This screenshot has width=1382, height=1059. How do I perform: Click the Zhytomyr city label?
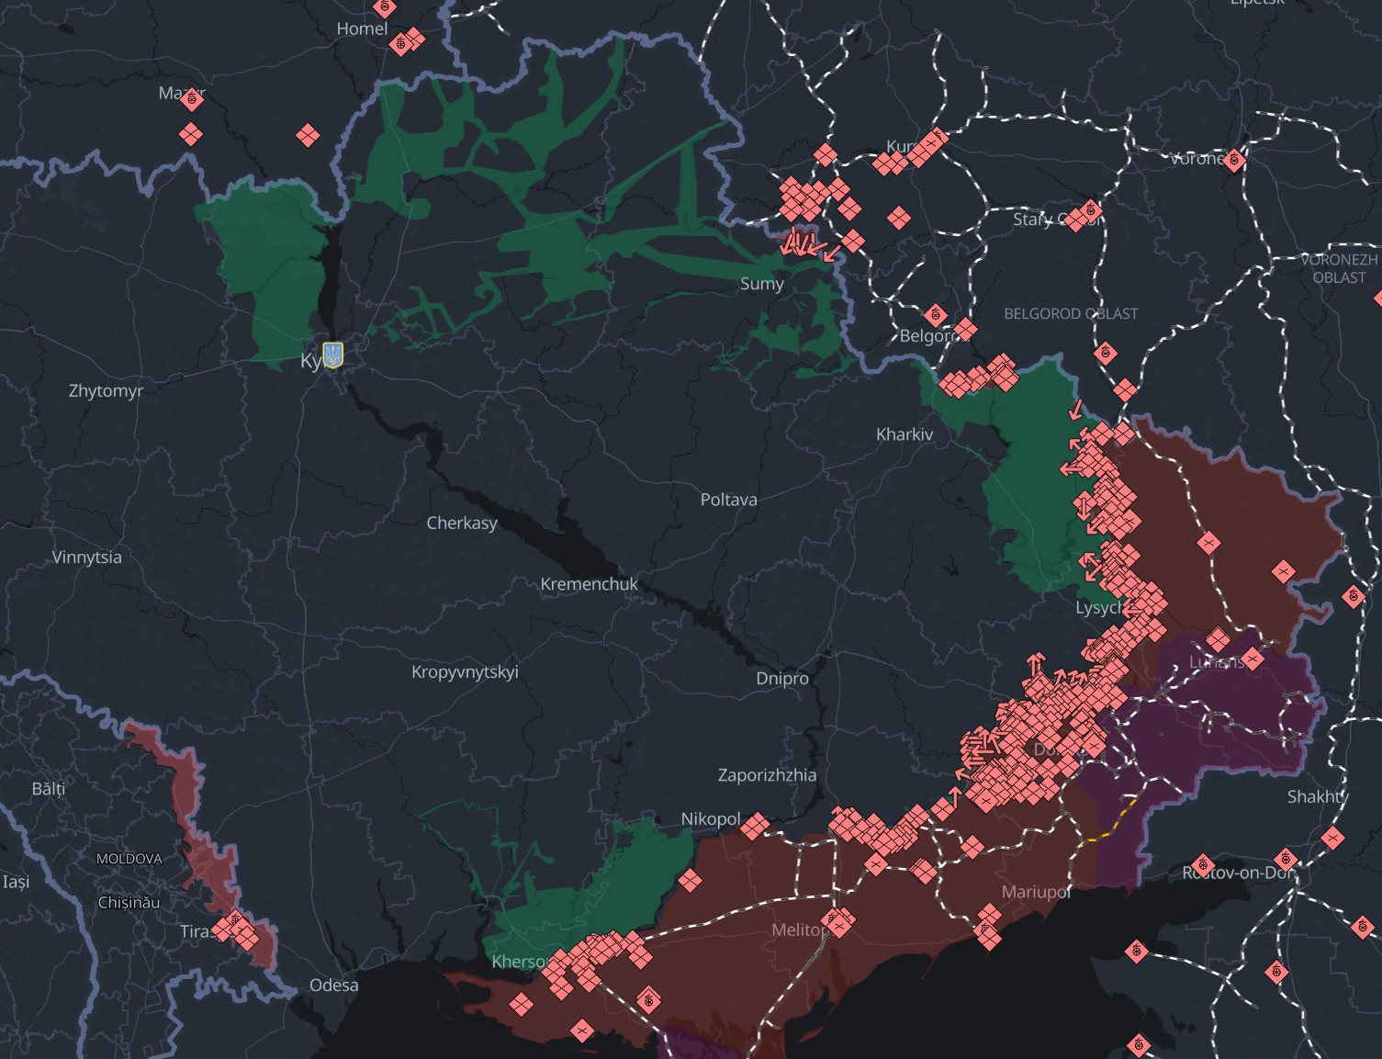click(x=107, y=390)
